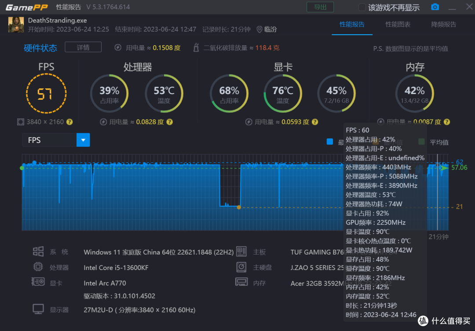Click the 21分钟 chart end label
Image resolution: width=475 pixels, height=331 pixels.
[438, 236]
